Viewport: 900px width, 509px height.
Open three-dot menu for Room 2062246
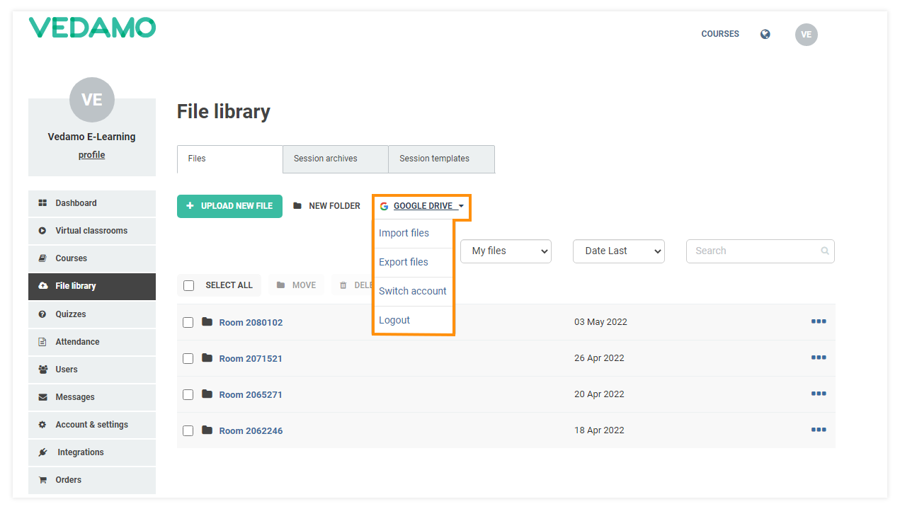819,430
